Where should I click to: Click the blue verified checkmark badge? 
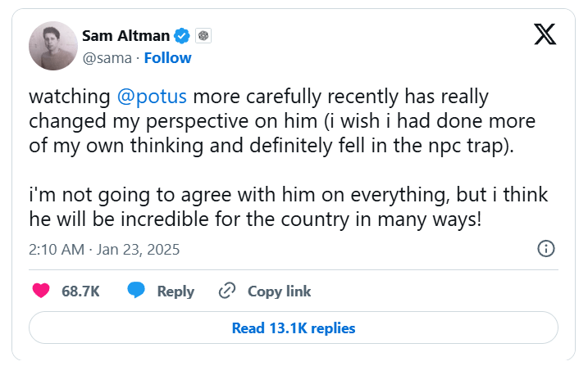coord(182,35)
